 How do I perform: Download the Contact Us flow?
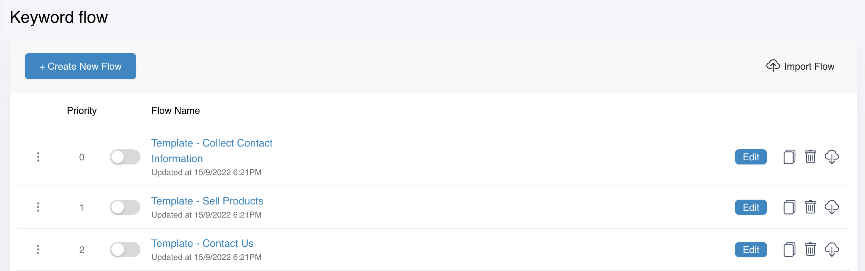coord(832,250)
